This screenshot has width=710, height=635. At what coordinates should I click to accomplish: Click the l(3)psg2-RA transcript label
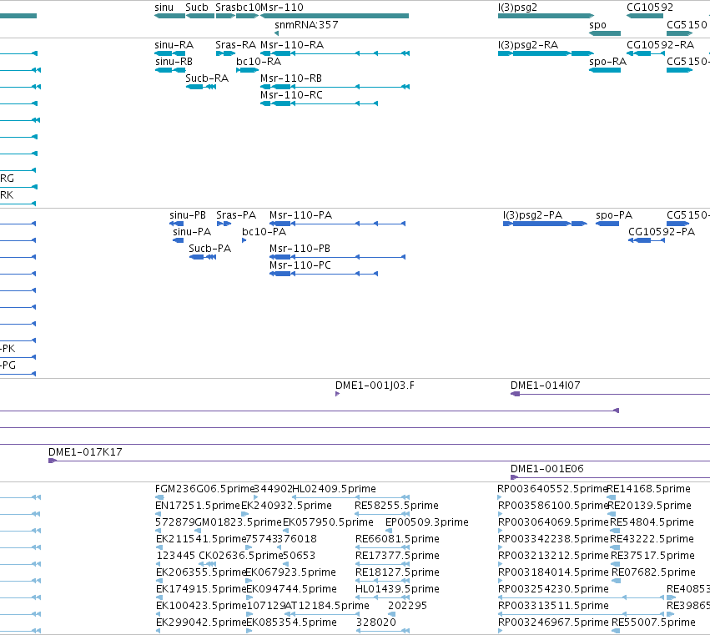click(528, 45)
